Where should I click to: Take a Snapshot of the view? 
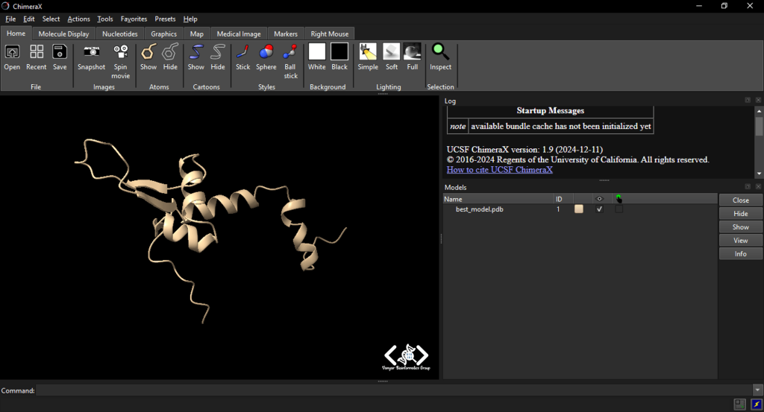tap(91, 57)
